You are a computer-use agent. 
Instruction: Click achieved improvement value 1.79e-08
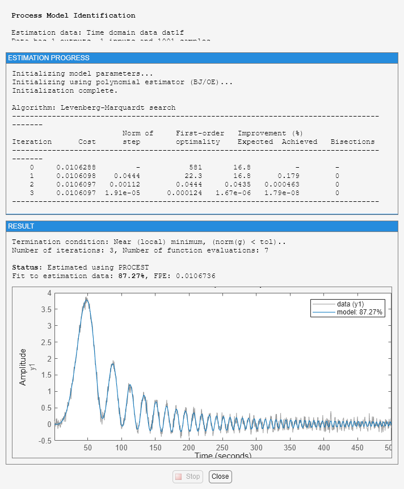click(281, 193)
